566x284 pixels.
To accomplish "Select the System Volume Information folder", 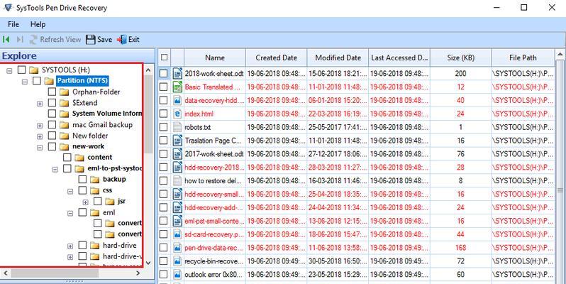I will pyautogui.click(x=107, y=114).
